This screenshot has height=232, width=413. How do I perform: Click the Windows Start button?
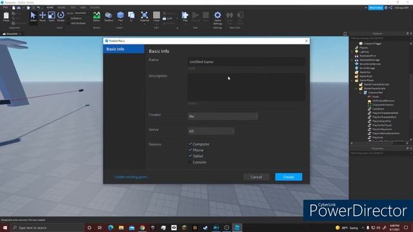pyautogui.click(x=5, y=227)
